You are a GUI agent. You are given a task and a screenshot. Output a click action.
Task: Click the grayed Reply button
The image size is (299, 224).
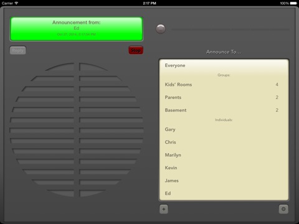coord(18,50)
